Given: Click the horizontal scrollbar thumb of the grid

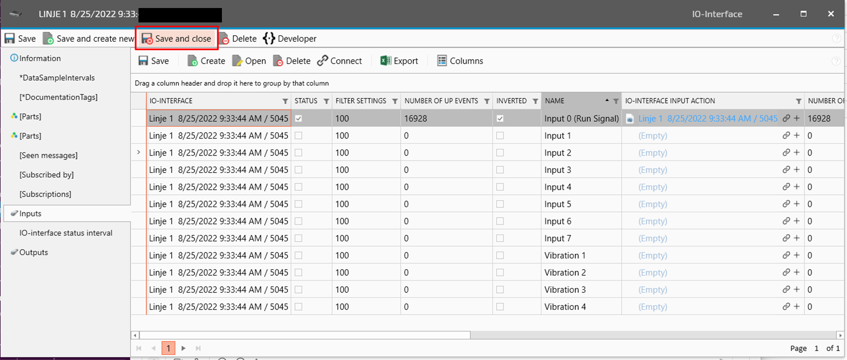Looking at the screenshot, I should point(305,335).
